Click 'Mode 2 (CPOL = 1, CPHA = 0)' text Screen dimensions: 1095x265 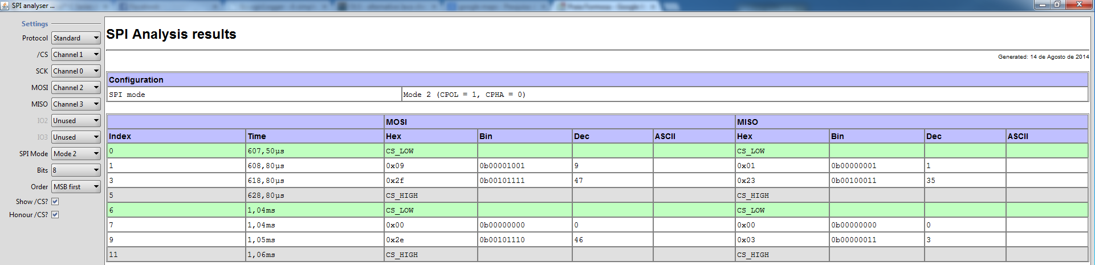(465, 95)
